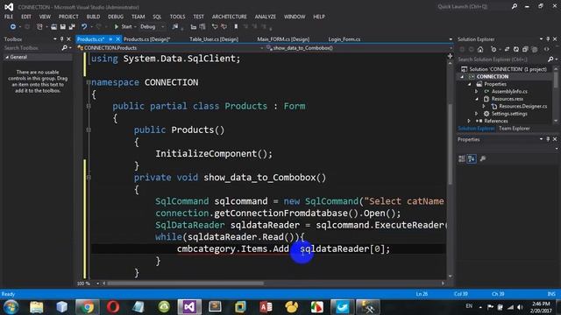
Task: Select the Properties folder in Solution Explorer
Action: (495, 84)
